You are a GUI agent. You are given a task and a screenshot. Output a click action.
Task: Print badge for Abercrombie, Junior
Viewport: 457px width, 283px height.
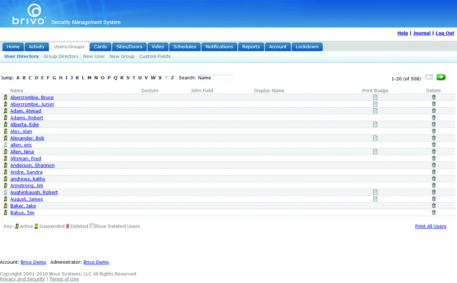tap(375, 104)
